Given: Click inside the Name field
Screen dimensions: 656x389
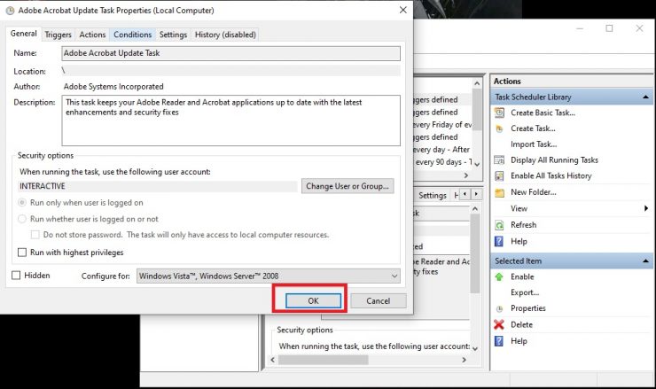Looking at the screenshot, I should coord(231,53).
